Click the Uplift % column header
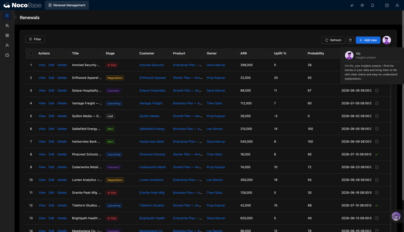Image resolution: width=404 pixels, height=232 pixels. click(x=280, y=53)
